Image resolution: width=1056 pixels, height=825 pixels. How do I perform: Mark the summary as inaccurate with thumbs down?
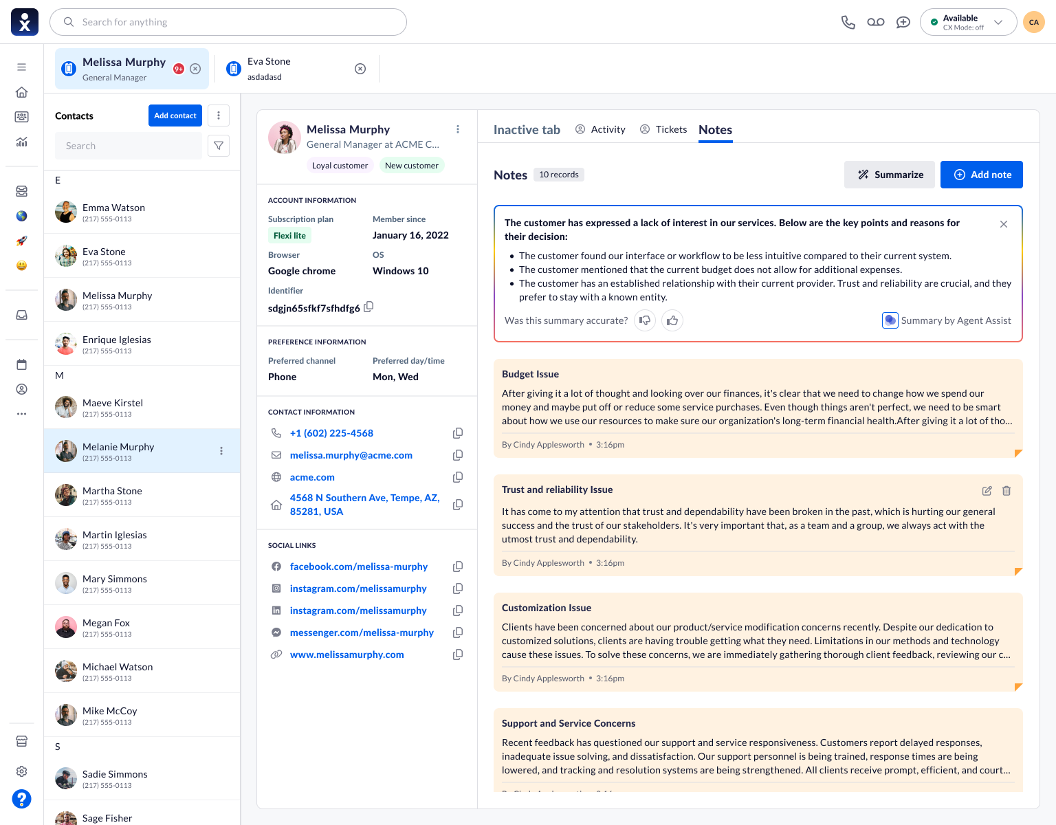pos(645,320)
